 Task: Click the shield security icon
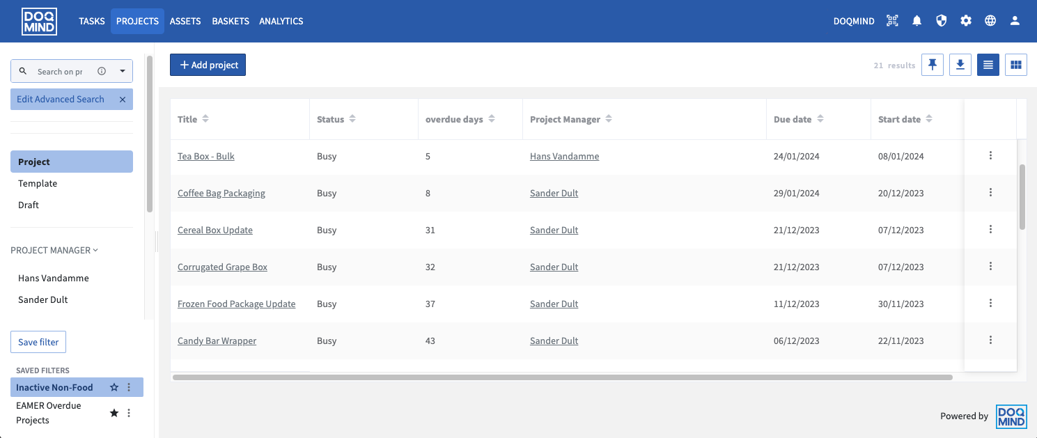point(941,21)
